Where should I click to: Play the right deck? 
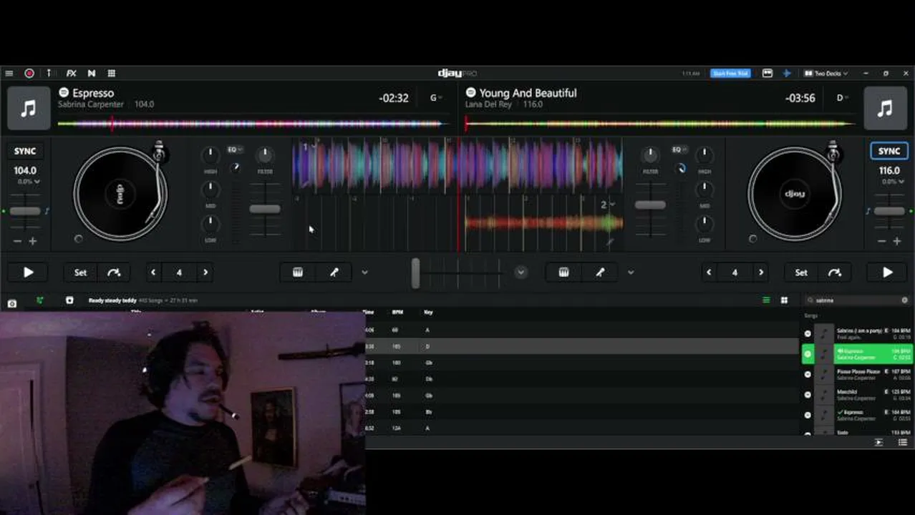tap(887, 273)
